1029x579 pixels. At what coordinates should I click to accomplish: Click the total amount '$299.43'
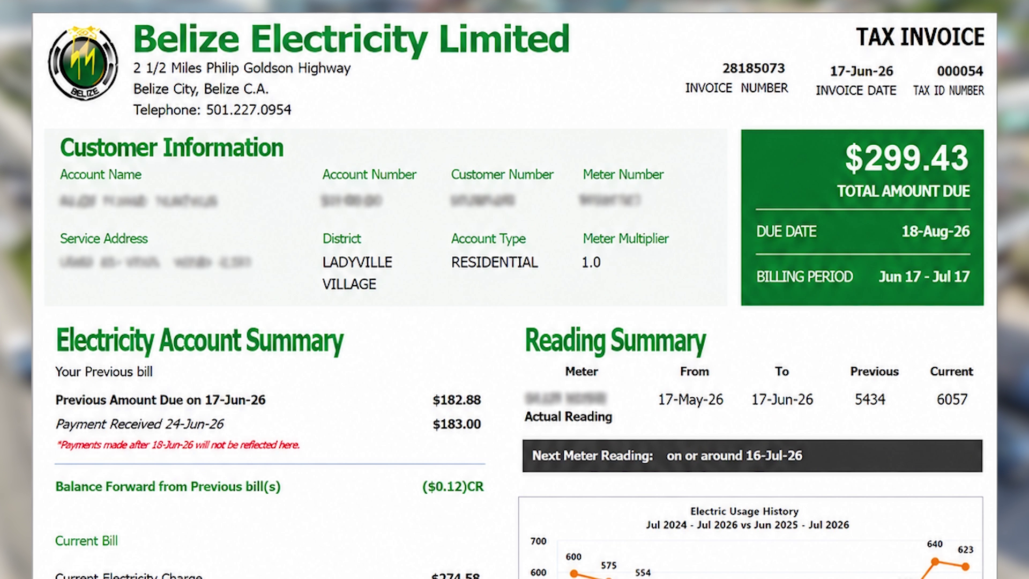pos(907,158)
